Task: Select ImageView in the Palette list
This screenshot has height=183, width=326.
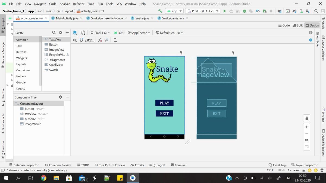Action: click(56, 50)
